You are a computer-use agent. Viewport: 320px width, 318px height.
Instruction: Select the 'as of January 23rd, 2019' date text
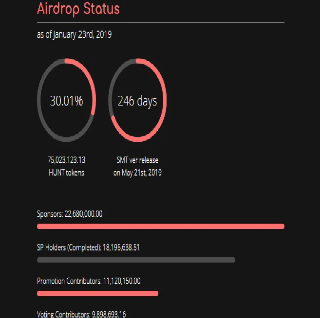click(75, 35)
